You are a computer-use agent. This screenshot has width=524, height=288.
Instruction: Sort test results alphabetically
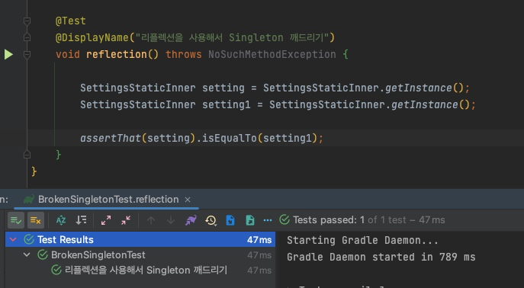61,220
